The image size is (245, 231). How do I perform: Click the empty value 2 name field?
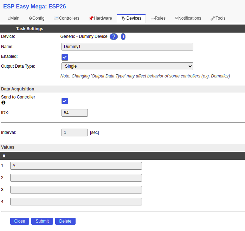[76, 178]
